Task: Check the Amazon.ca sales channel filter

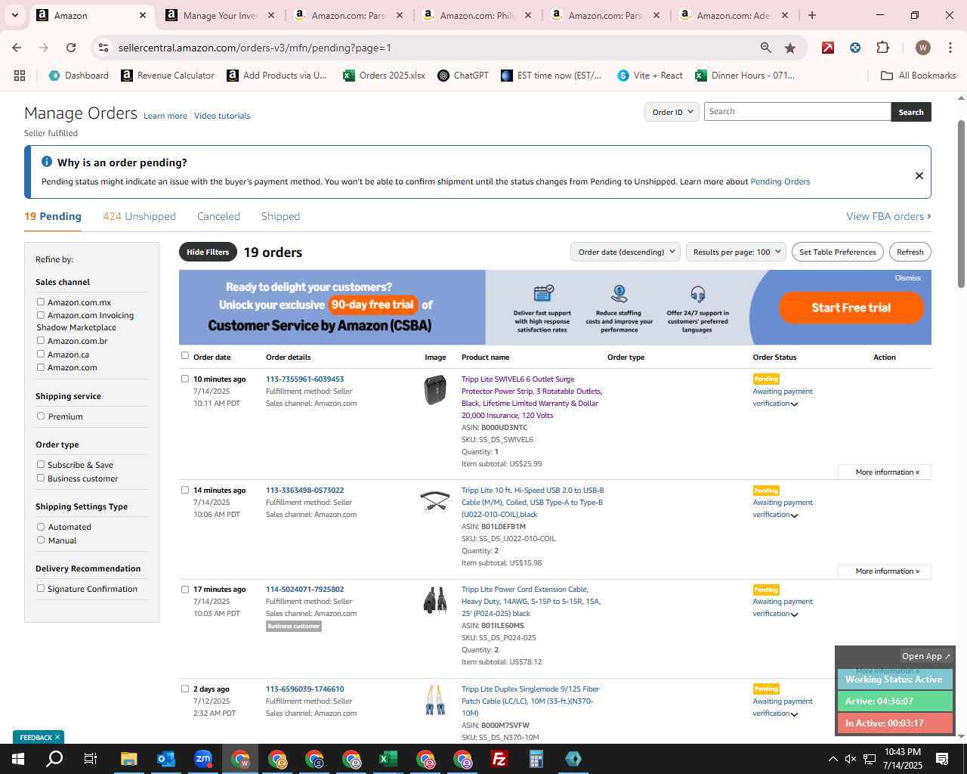Action: click(x=41, y=354)
